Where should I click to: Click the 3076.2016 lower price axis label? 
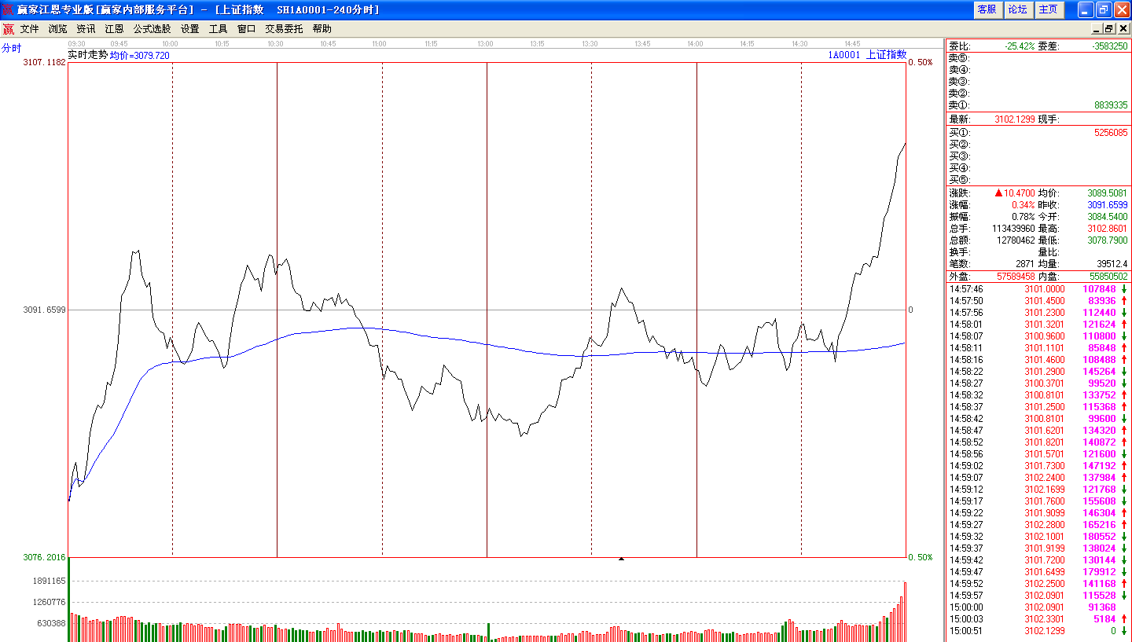pos(46,557)
